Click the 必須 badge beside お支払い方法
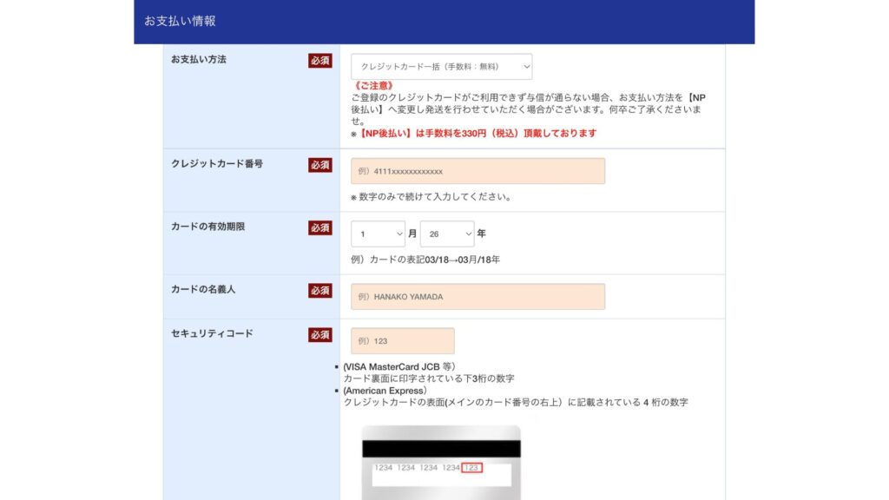Screen dimensions: 889x500 [x=320, y=60]
